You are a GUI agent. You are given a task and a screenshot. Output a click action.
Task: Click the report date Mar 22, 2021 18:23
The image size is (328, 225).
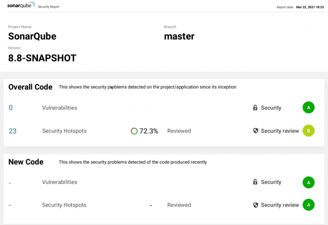(x=310, y=7)
